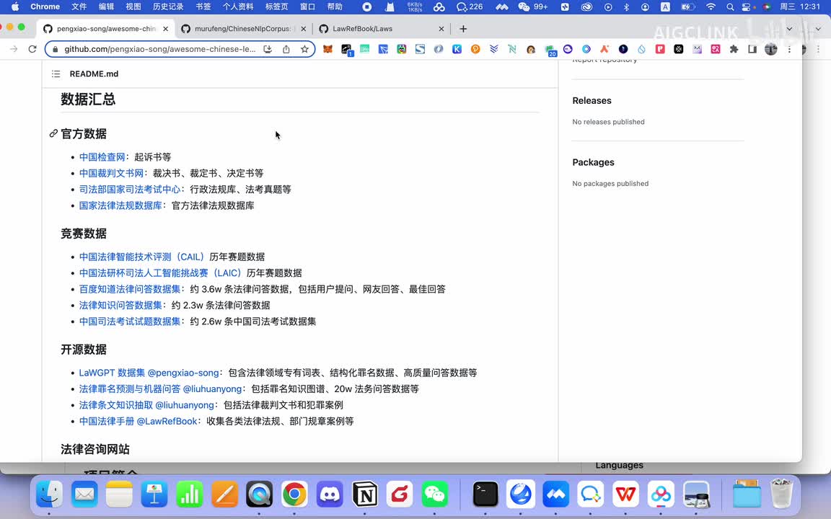Open the 书签 menu in the menu bar
831x519 pixels.
click(203, 6)
